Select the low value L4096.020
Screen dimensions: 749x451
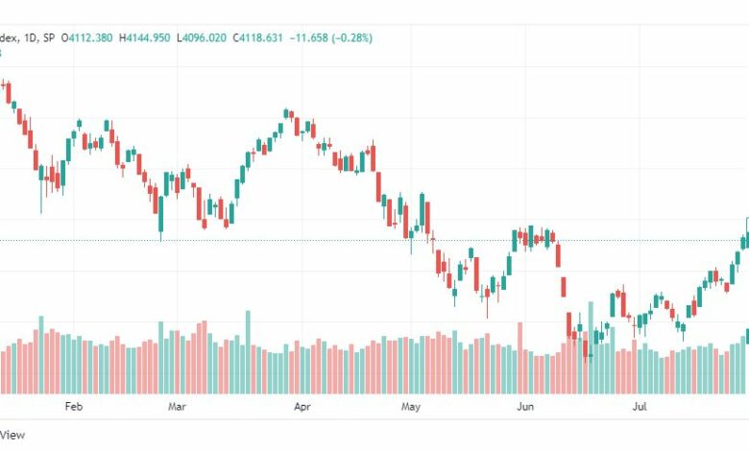click(x=201, y=37)
